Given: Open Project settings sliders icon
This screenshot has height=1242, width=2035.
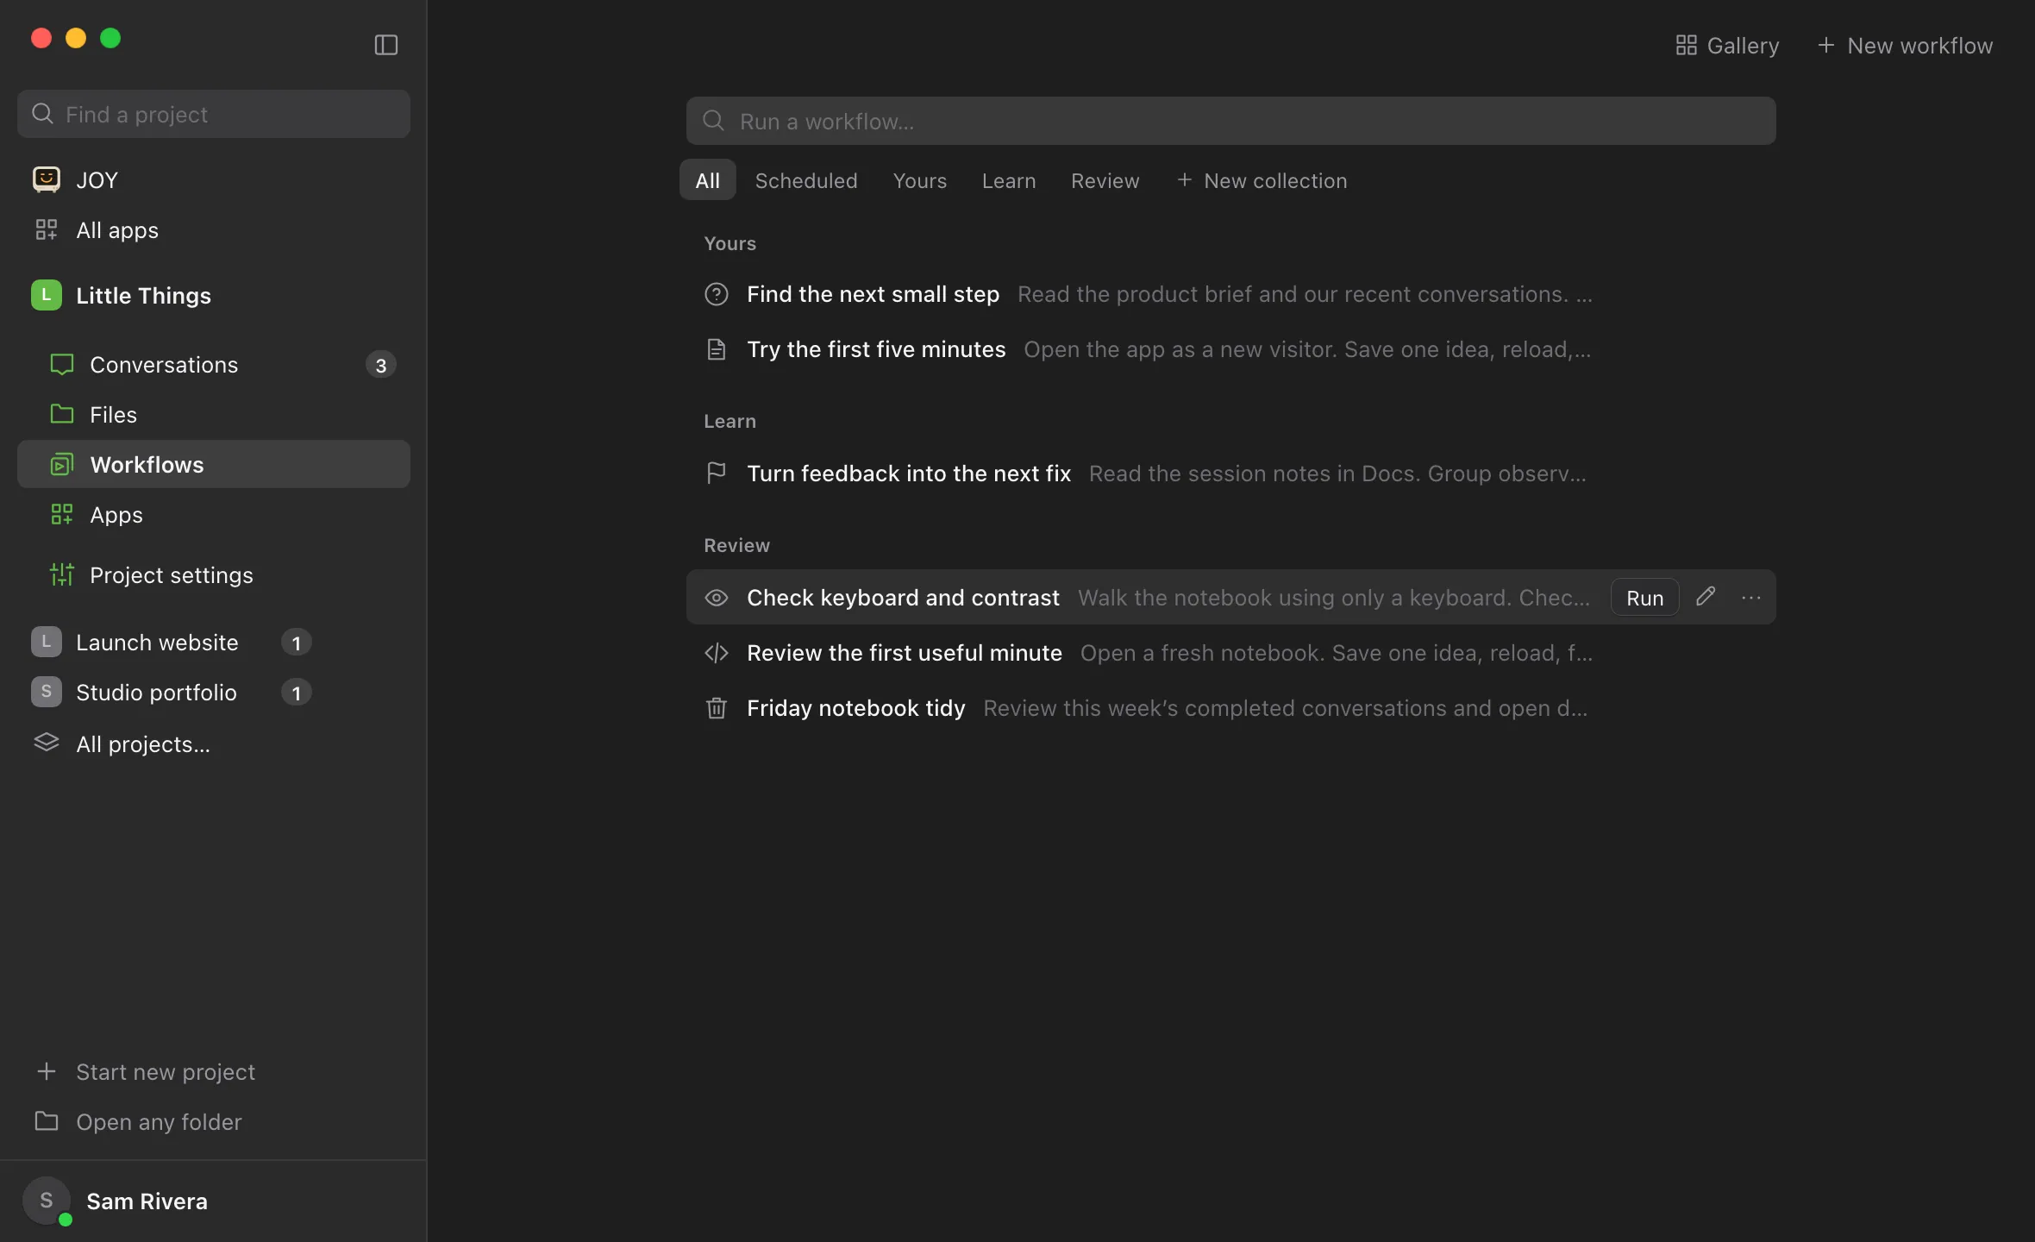Looking at the screenshot, I should click(x=62, y=574).
